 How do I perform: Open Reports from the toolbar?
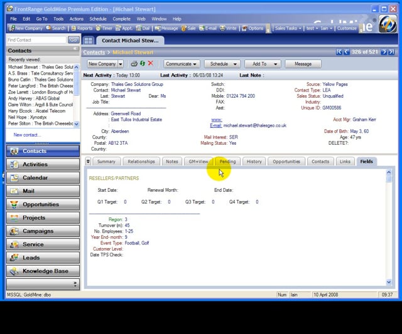[82, 28]
